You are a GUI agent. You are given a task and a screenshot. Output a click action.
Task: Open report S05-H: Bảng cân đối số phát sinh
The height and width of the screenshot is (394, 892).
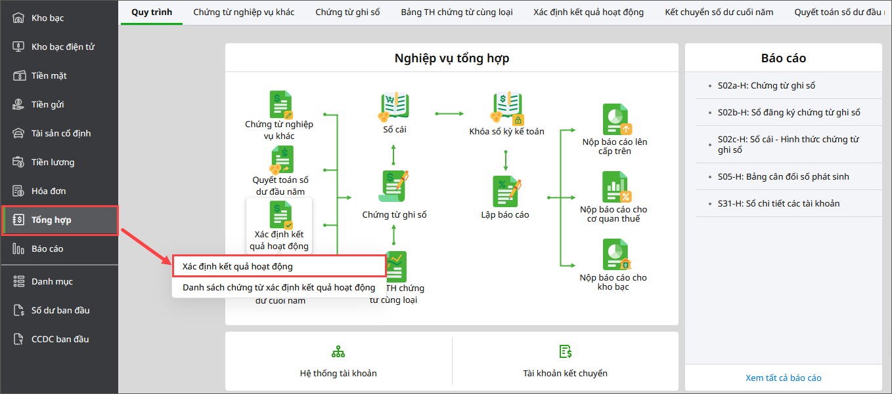click(x=784, y=176)
